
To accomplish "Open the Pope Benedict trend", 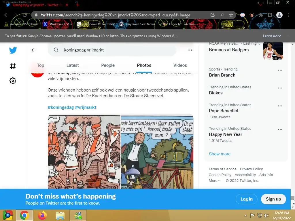I will (x=246, y=111).
